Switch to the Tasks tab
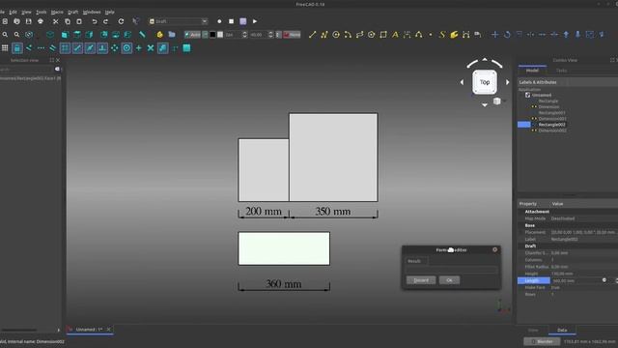The image size is (618, 348). tap(561, 71)
